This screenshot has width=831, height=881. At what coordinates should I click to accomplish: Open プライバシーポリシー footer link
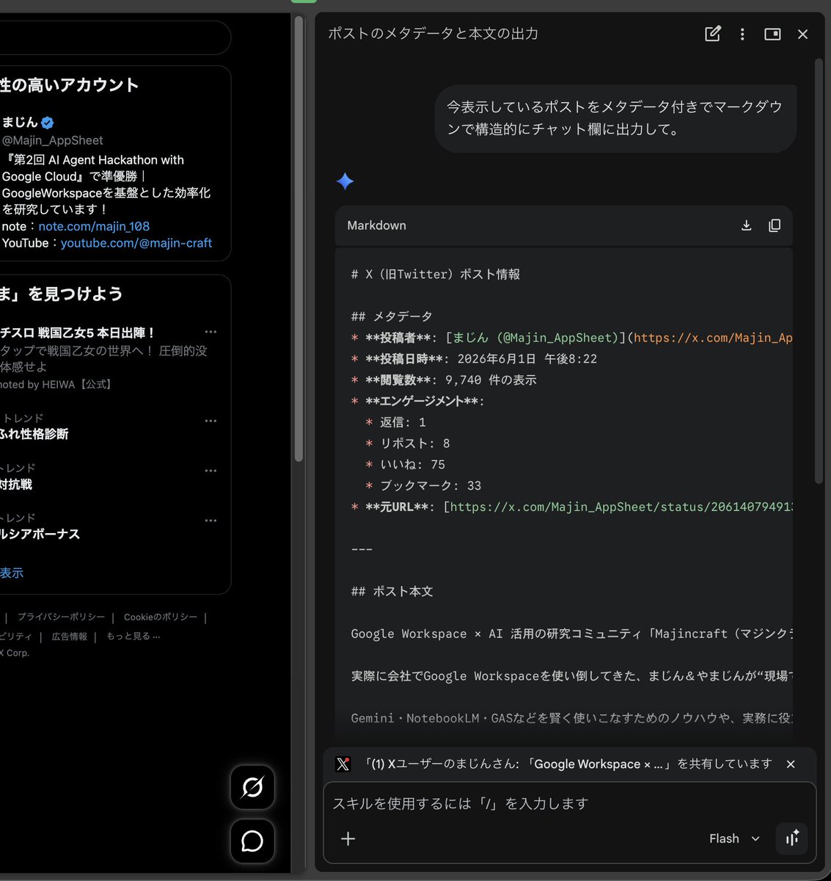pos(61,617)
